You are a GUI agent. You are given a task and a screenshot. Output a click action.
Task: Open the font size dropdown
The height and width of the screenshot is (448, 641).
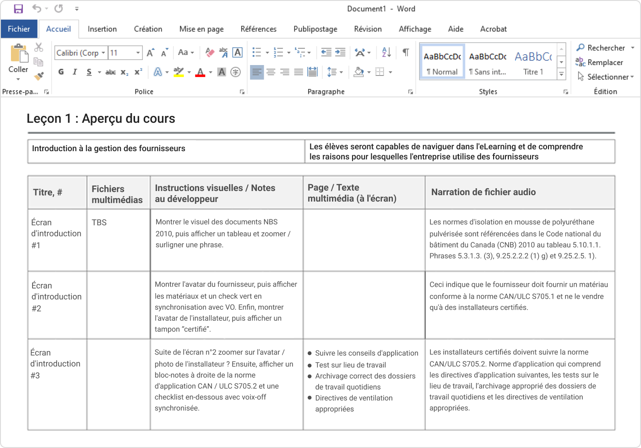click(x=138, y=53)
